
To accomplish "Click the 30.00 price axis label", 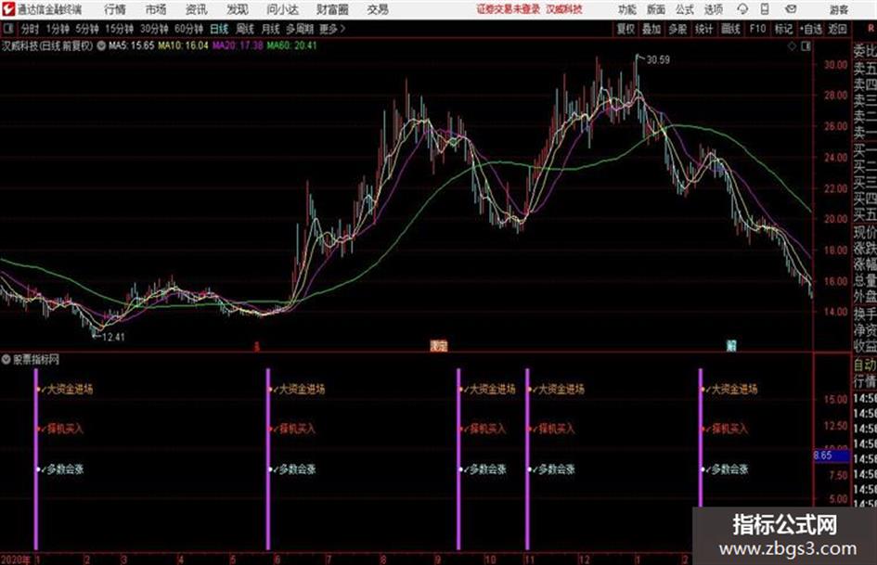I will pyautogui.click(x=835, y=65).
